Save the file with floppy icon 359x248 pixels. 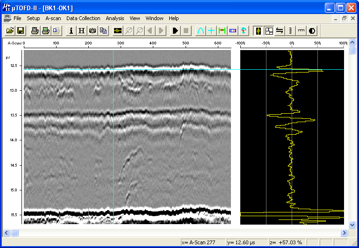tap(21, 31)
